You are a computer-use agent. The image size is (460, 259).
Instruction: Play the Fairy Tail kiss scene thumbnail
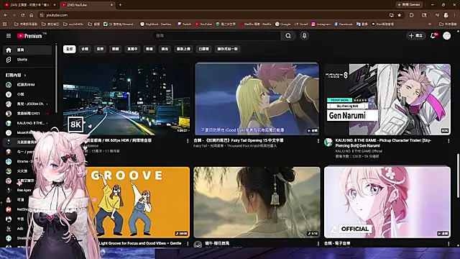pos(257,99)
